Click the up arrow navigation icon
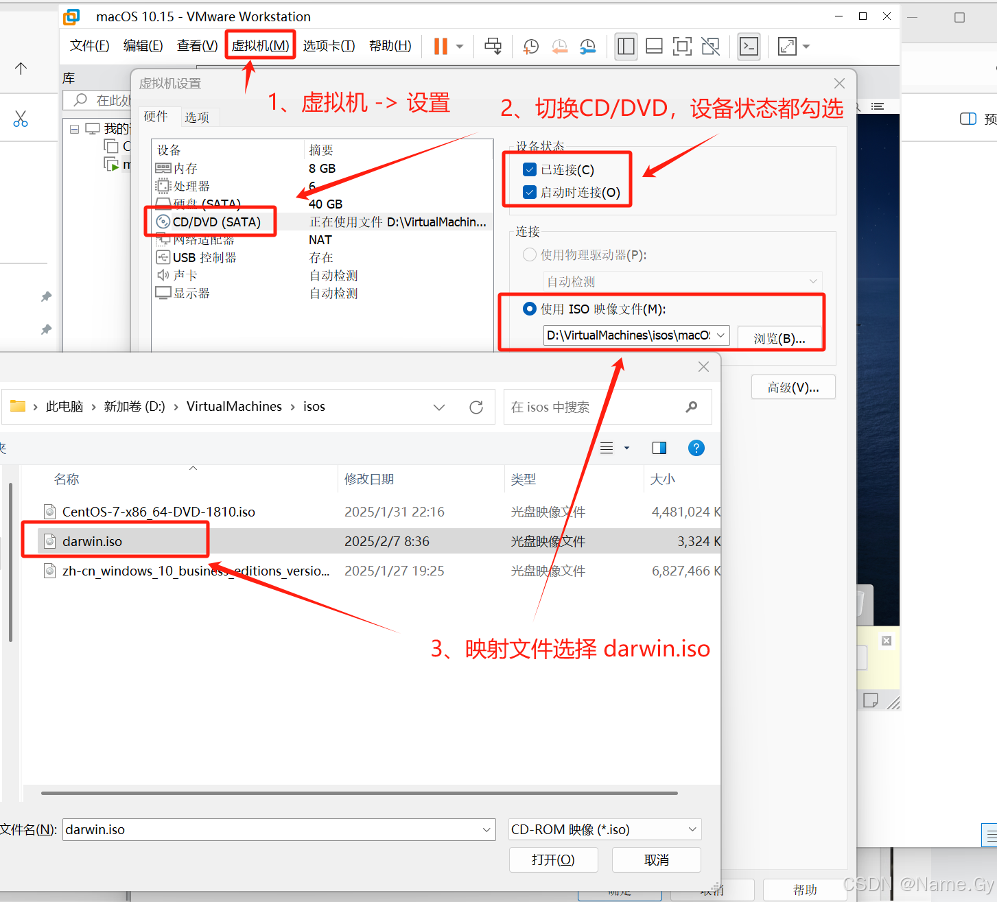The width and height of the screenshot is (997, 902). click(21, 68)
